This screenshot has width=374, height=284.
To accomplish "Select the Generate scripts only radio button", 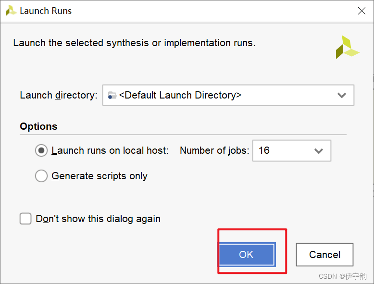I will click(x=41, y=176).
